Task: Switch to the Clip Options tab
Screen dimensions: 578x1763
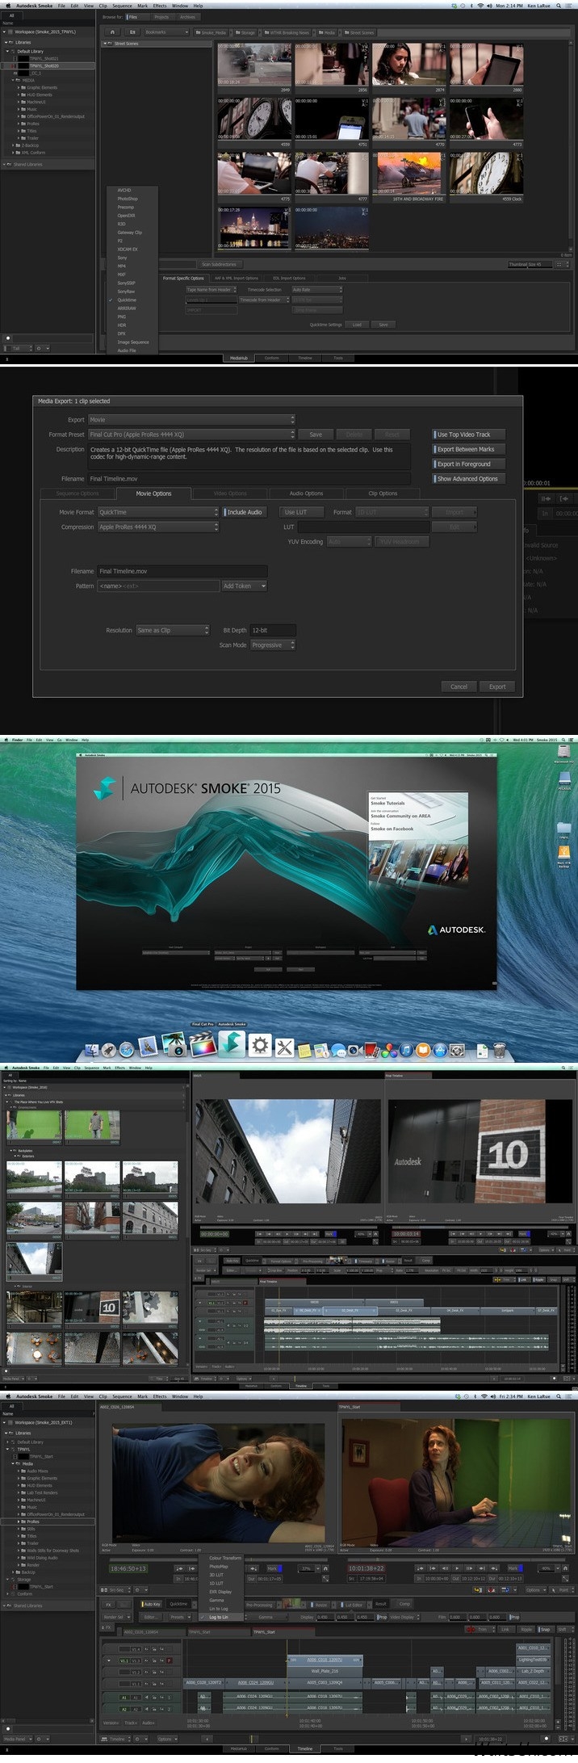Action: pos(383,493)
